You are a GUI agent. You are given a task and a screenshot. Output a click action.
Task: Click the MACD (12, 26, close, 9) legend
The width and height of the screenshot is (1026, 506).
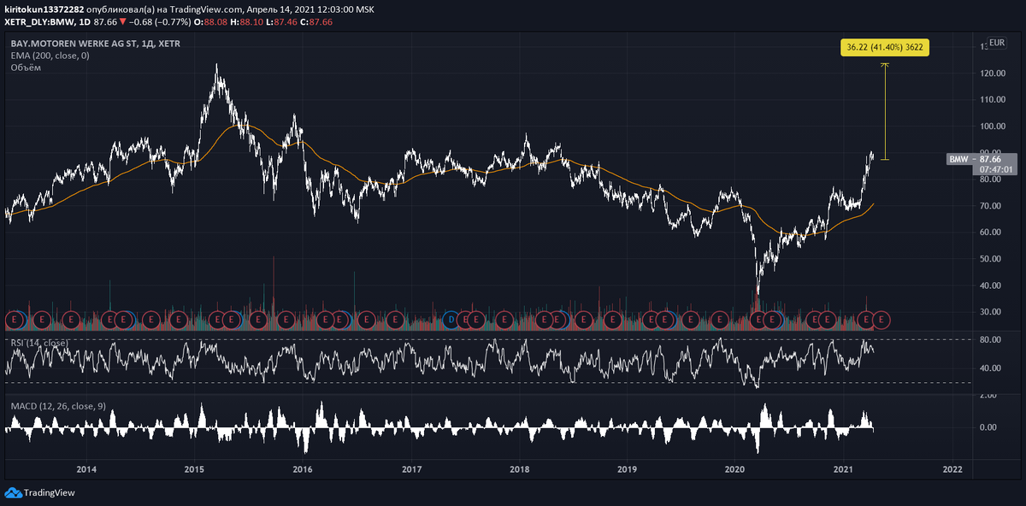pos(58,406)
